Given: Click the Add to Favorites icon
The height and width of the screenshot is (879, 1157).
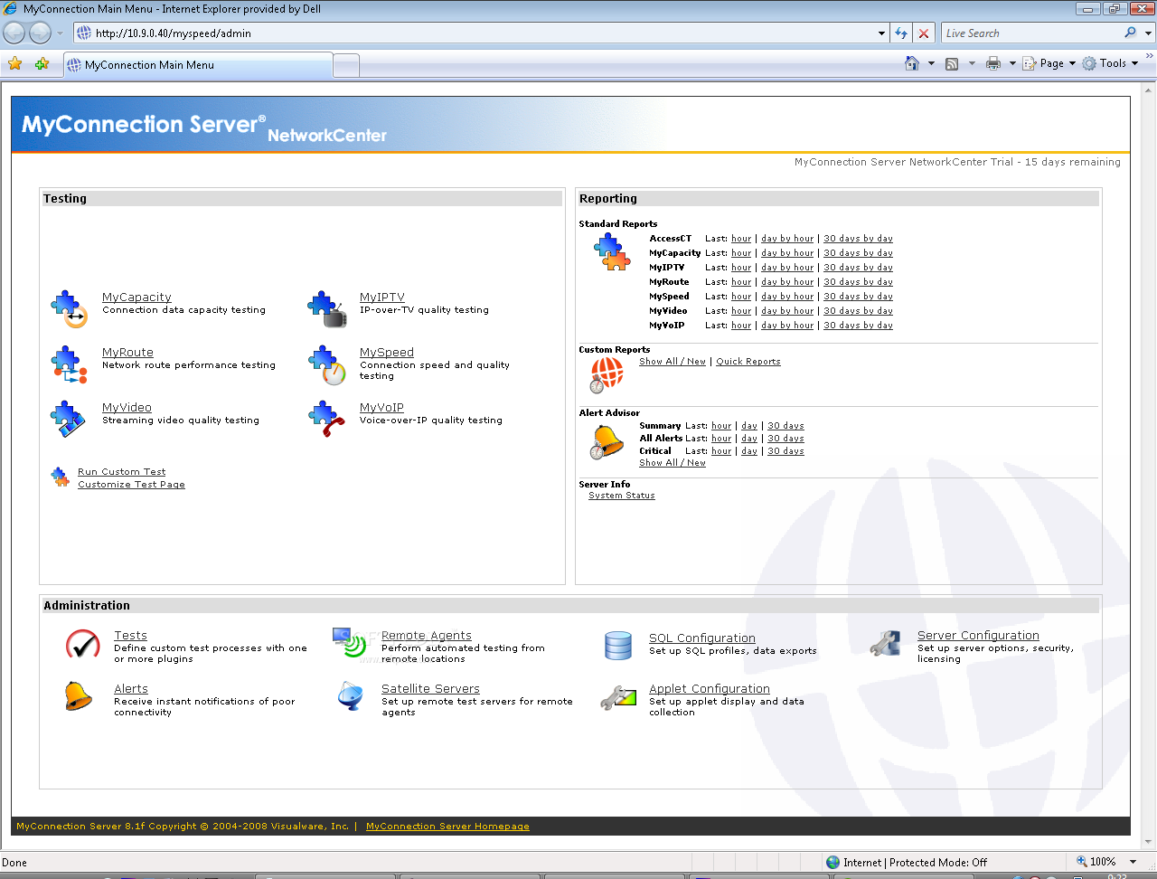Looking at the screenshot, I should 42,63.
